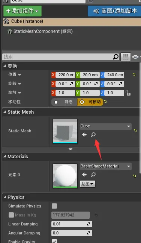
Task: Collapse the Materials section
Action: pyautogui.click(x=5, y=156)
